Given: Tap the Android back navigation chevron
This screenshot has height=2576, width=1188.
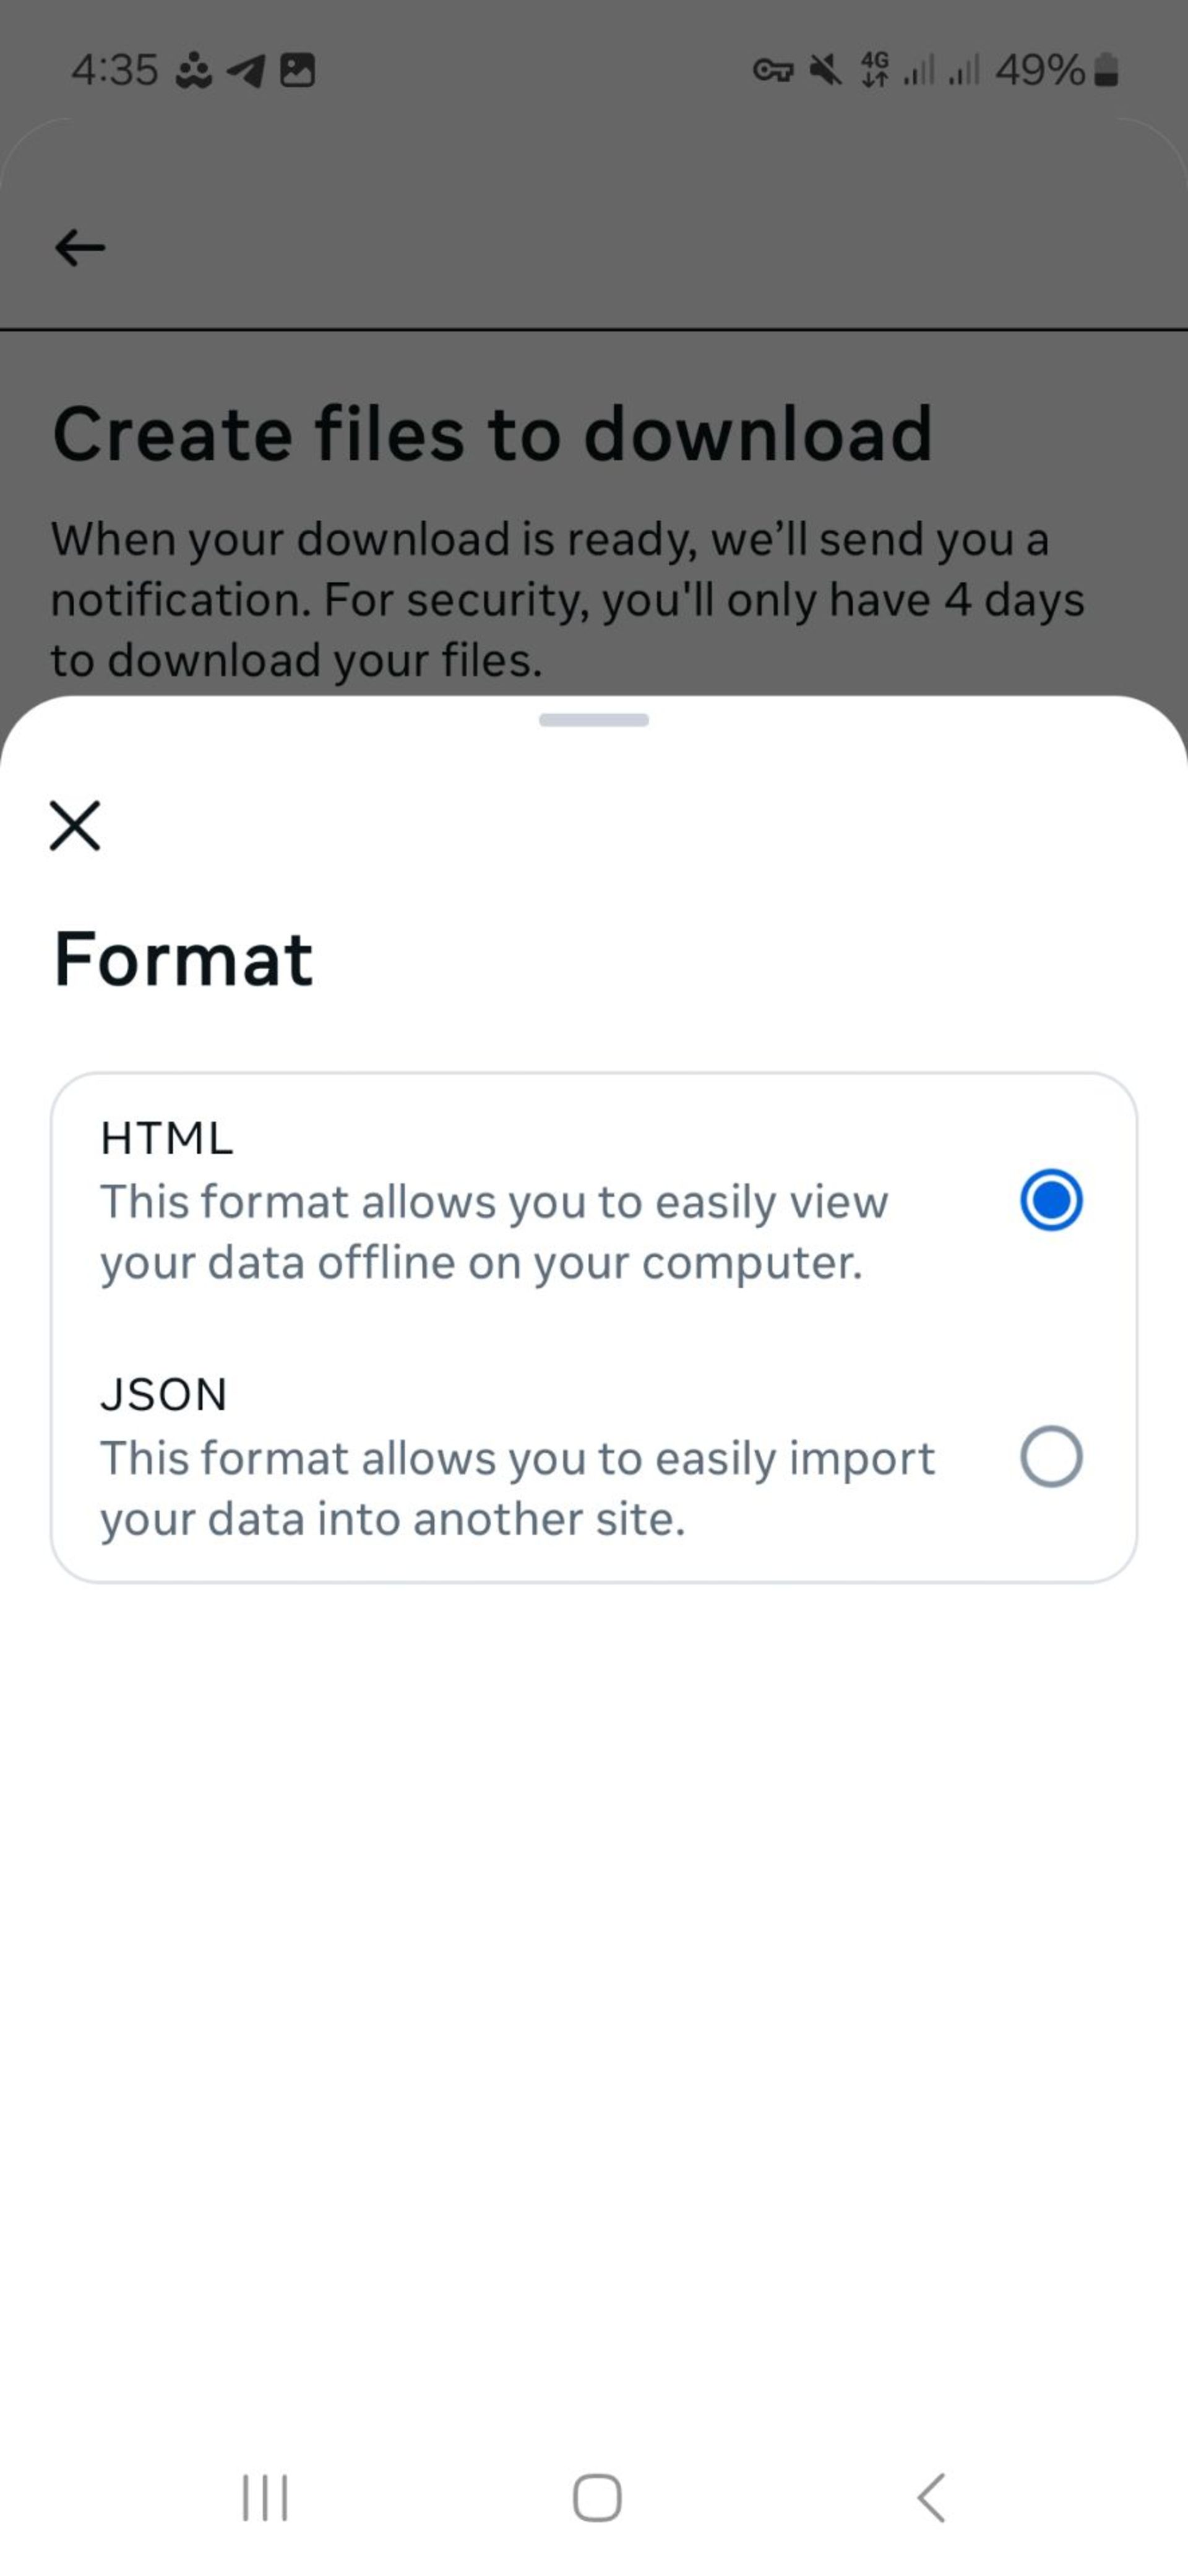Looking at the screenshot, I should click(930, 2498).
